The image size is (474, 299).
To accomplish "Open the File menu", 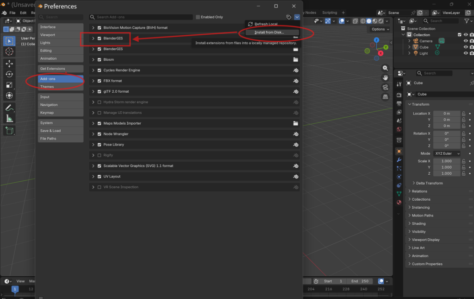I will click(12, 13).
